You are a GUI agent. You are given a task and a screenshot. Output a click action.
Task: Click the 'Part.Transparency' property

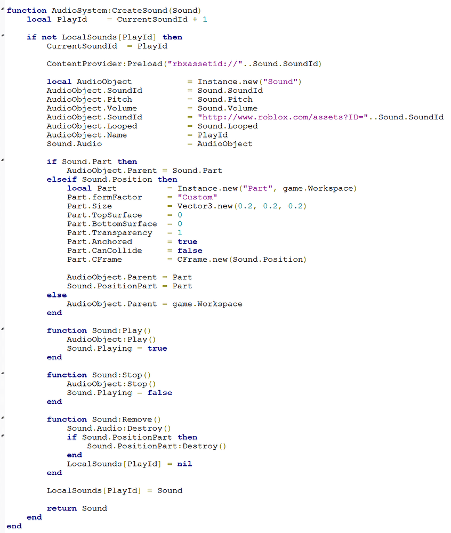(x=109, y=232)
